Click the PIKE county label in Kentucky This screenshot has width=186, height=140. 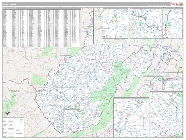(39, 119)
